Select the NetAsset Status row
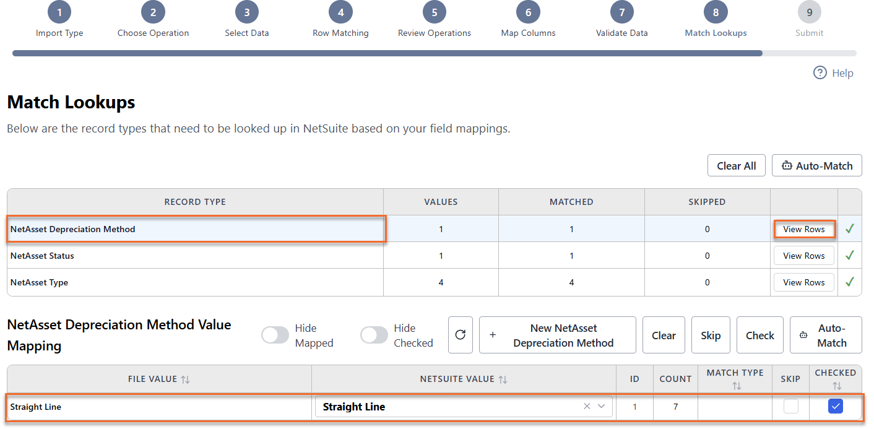This screenshot has width=874, height=429. click(x=435, y=256)
